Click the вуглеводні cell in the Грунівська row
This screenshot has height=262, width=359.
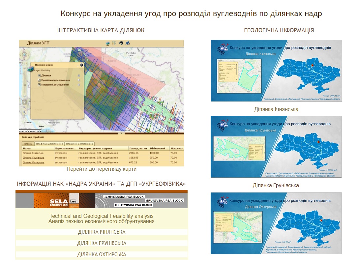(x=61, y=158)
